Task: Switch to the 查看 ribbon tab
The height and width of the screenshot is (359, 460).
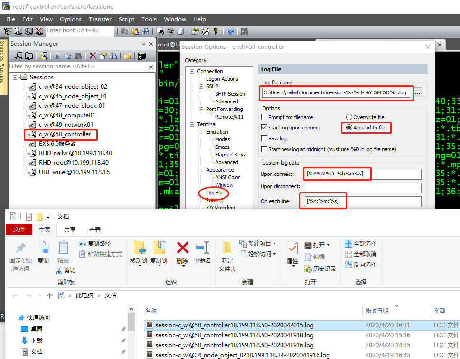Action: [94, 229]
